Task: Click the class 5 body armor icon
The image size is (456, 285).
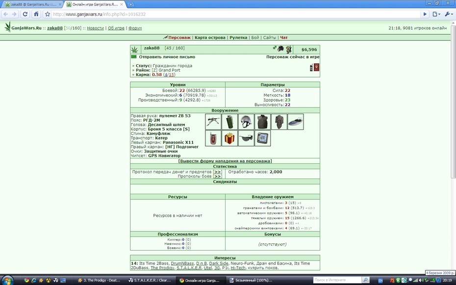Action: [263, 122]
